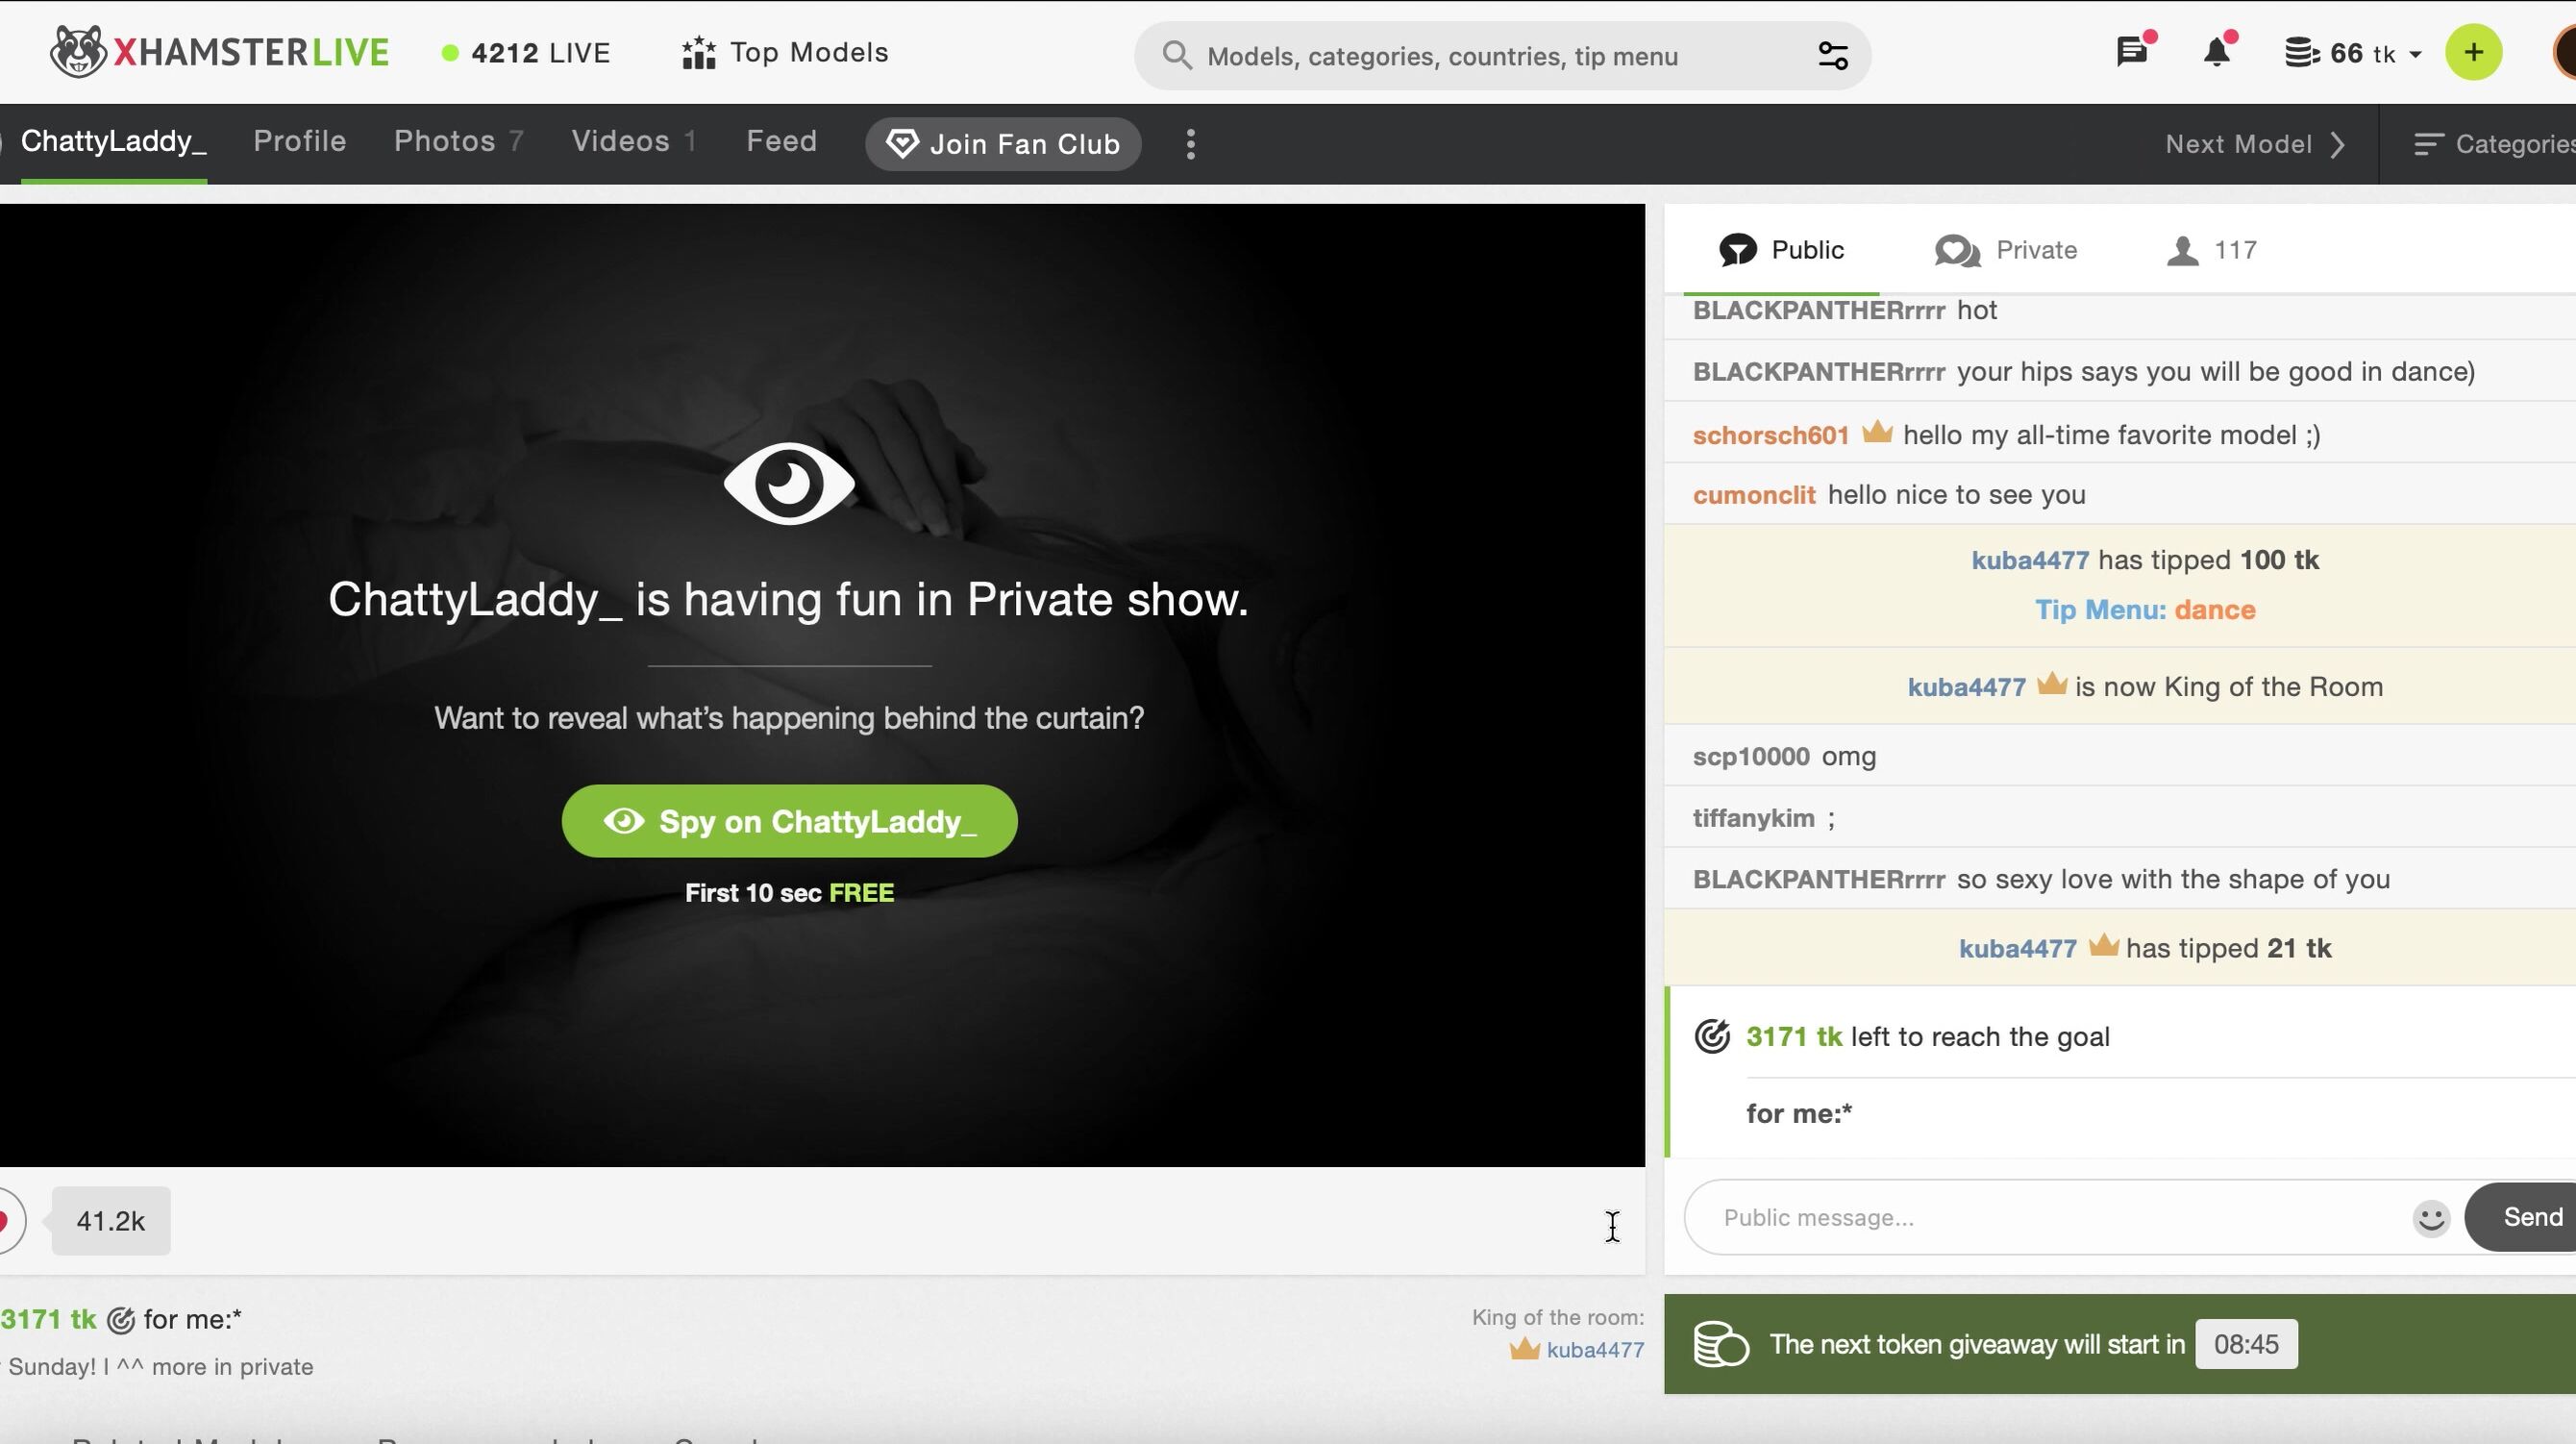2576x1444 pixels.
Task: Expand the 66 tk token balance dropdown
Action: (2352, 53)
